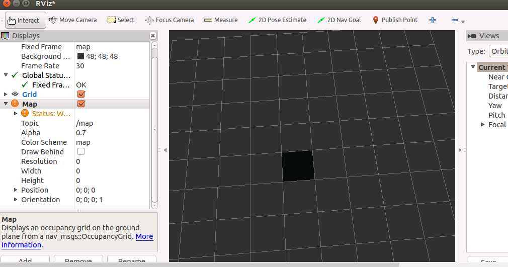Click the Displays panel monitor icon
Viewport: 508px width, 267px height.
tap(5, 36)
